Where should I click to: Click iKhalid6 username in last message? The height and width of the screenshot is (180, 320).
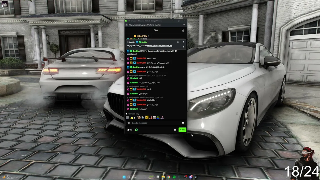tap(134, 109)
